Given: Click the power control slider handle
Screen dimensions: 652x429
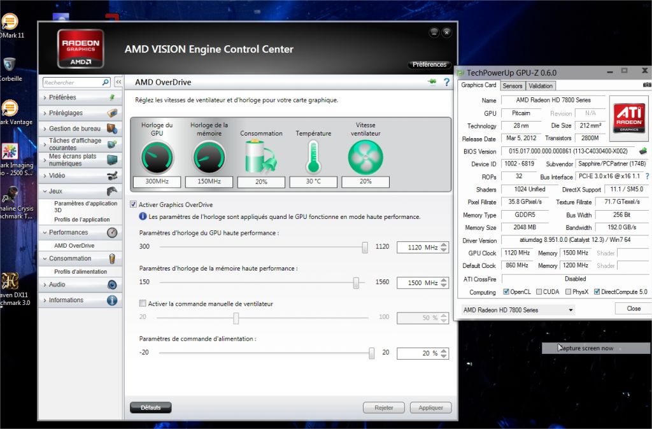Looking at the screenshot, I should click(x=371, y=353).
